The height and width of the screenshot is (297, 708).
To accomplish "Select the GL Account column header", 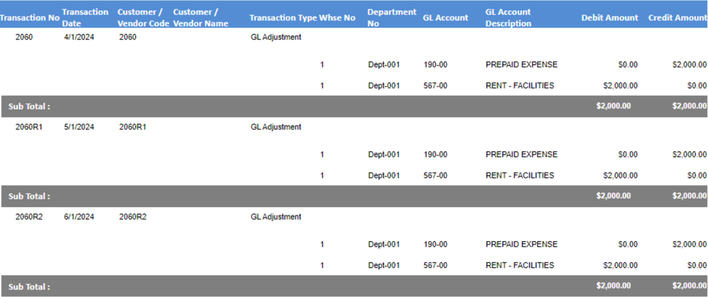I will (x=445, y=18).
